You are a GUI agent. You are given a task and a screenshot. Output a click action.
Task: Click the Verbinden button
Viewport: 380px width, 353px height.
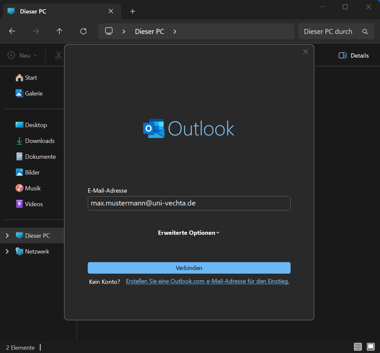point(189,268)
